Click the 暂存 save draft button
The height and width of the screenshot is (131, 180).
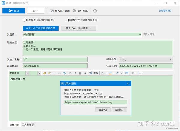point(36,11)
